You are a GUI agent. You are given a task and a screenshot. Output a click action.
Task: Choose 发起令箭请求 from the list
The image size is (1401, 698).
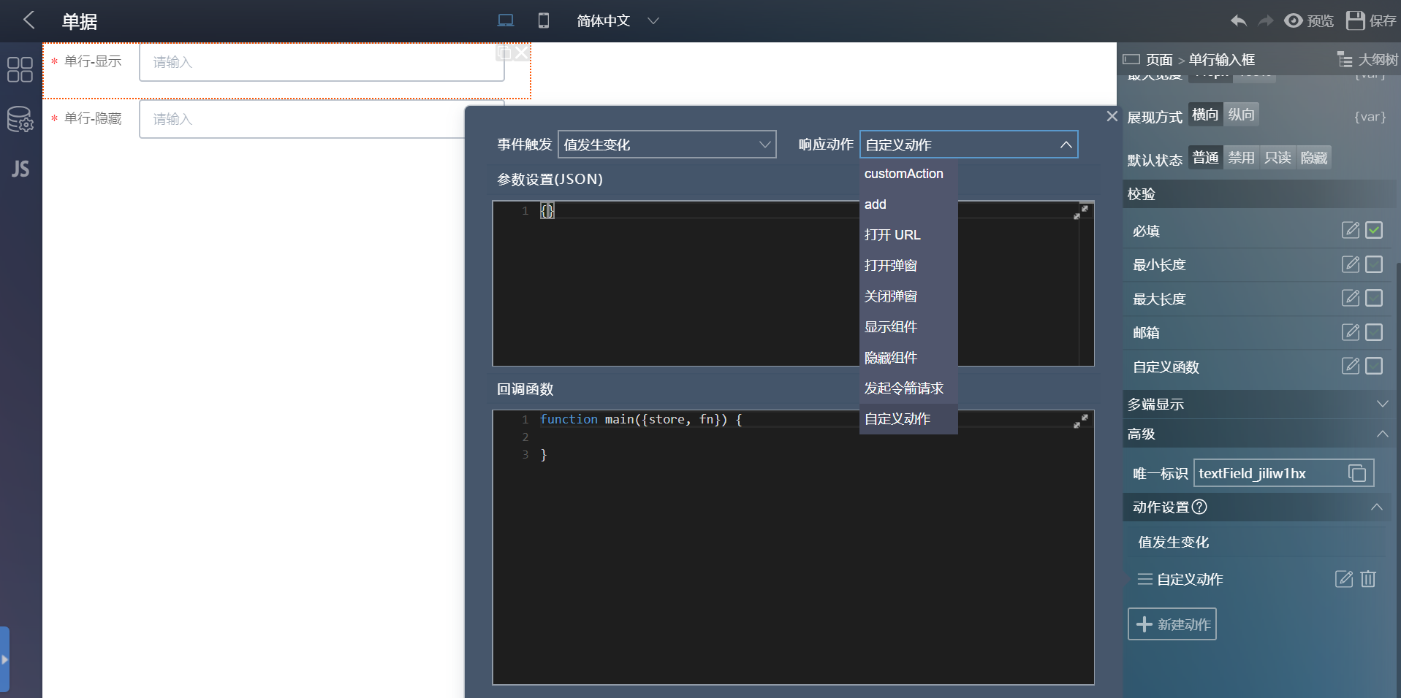click(x=908, y=388)
